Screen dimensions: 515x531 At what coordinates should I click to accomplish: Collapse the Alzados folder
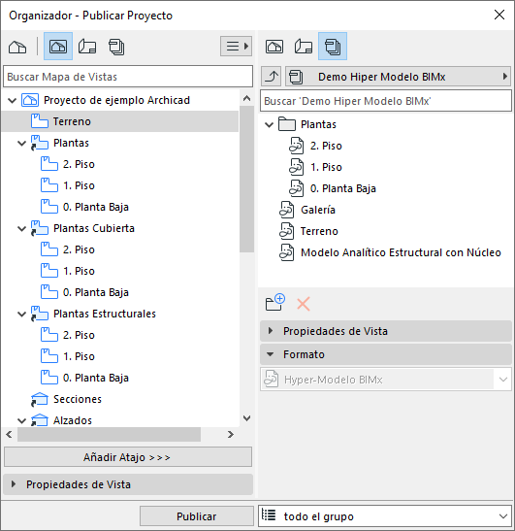(x=21, y=420)
